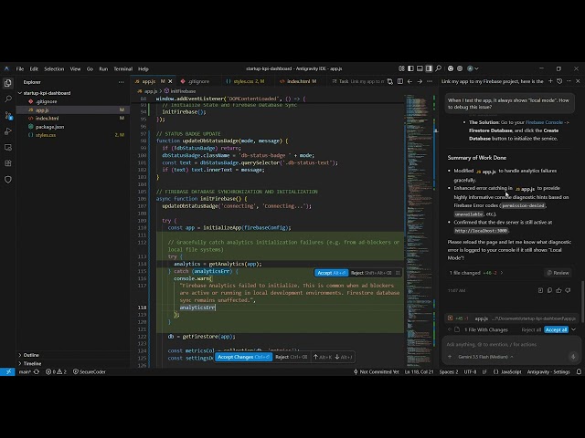Add context with plus in chat box
Viewport: 585px width, 438px height.
coord(450,357)
